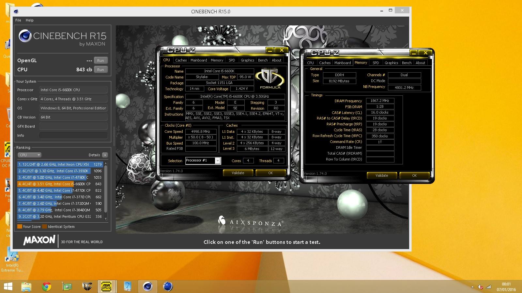Screen dimensions: 522x293
Task: Open the Intel Extreme Tuning taskbar icon
Action: (x=127, y=286)
